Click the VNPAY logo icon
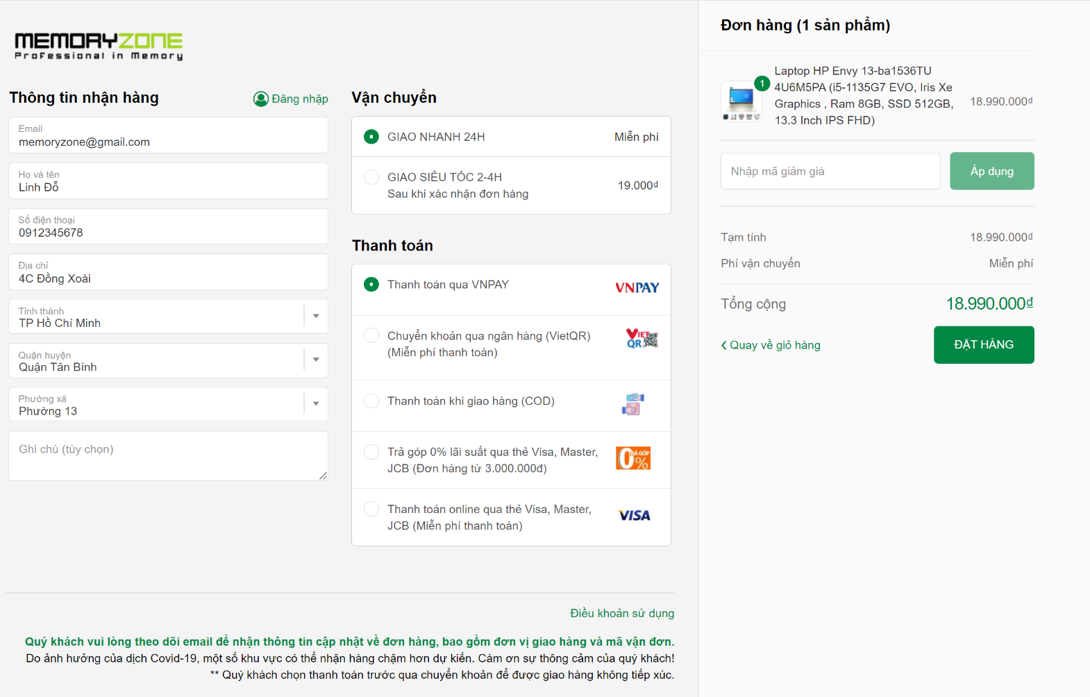The width and height of the screenshot is (1090, 697). click(637, 288)
